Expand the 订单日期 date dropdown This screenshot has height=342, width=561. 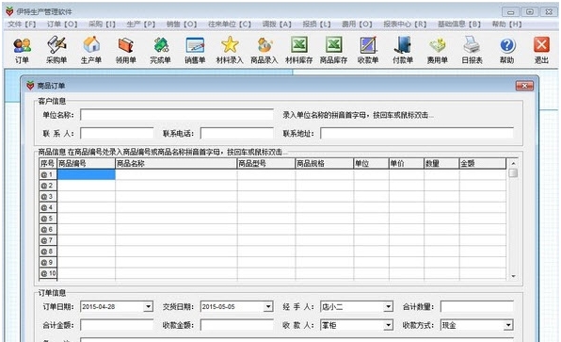coord(149,307)
